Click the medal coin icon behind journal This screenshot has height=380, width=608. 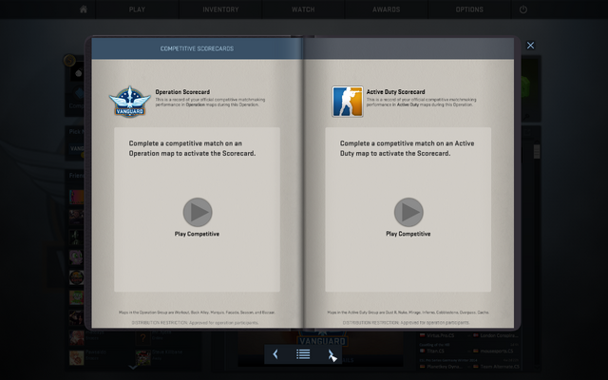coord(69,61)
